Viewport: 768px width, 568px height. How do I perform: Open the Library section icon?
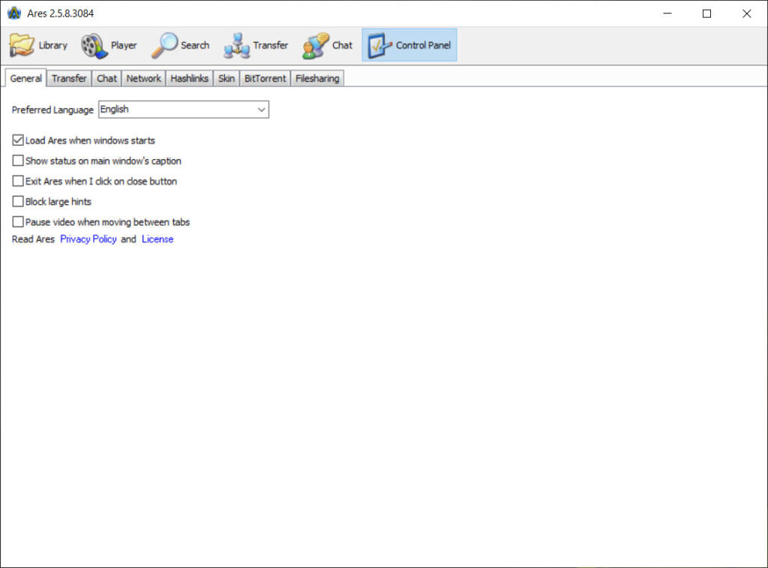(x=22, y=45)
